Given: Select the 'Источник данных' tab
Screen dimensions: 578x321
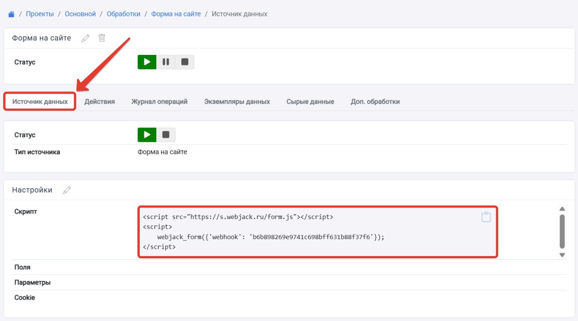Looking at the screenshot, I should 40,102.
